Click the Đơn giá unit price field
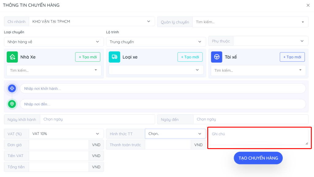314x177 pixels. click(59, 145)
